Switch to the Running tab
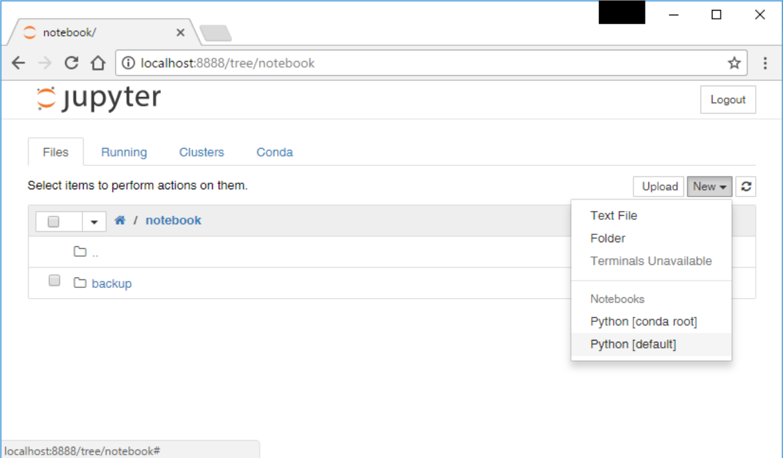 (x=124, y=152)
